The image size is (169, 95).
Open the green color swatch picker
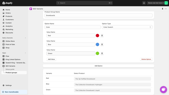pyautogui.click(x=97, y=53)
